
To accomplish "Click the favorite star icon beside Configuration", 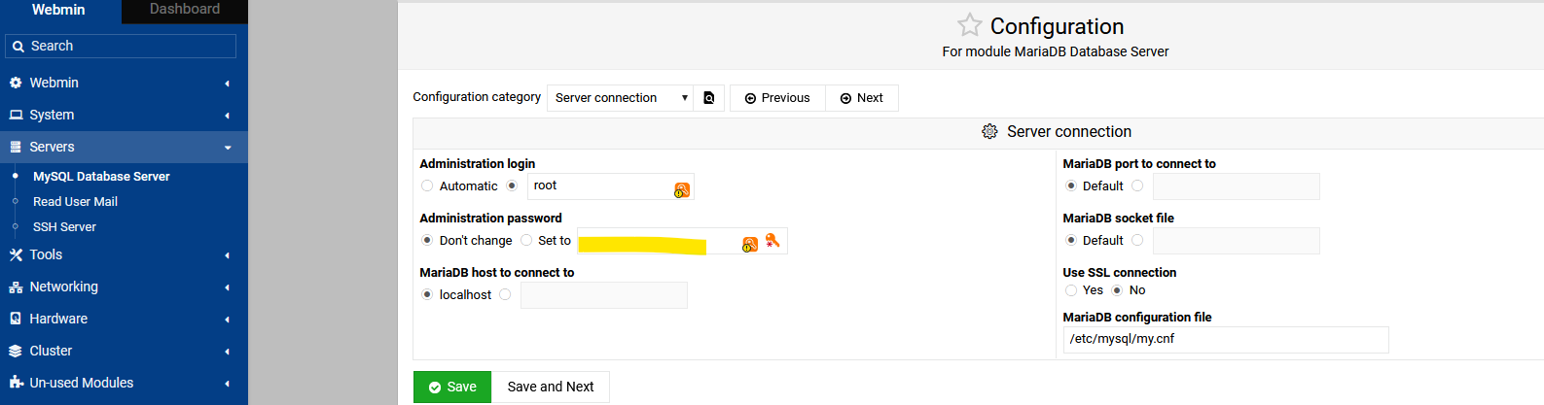I will [x=969, y=25].
